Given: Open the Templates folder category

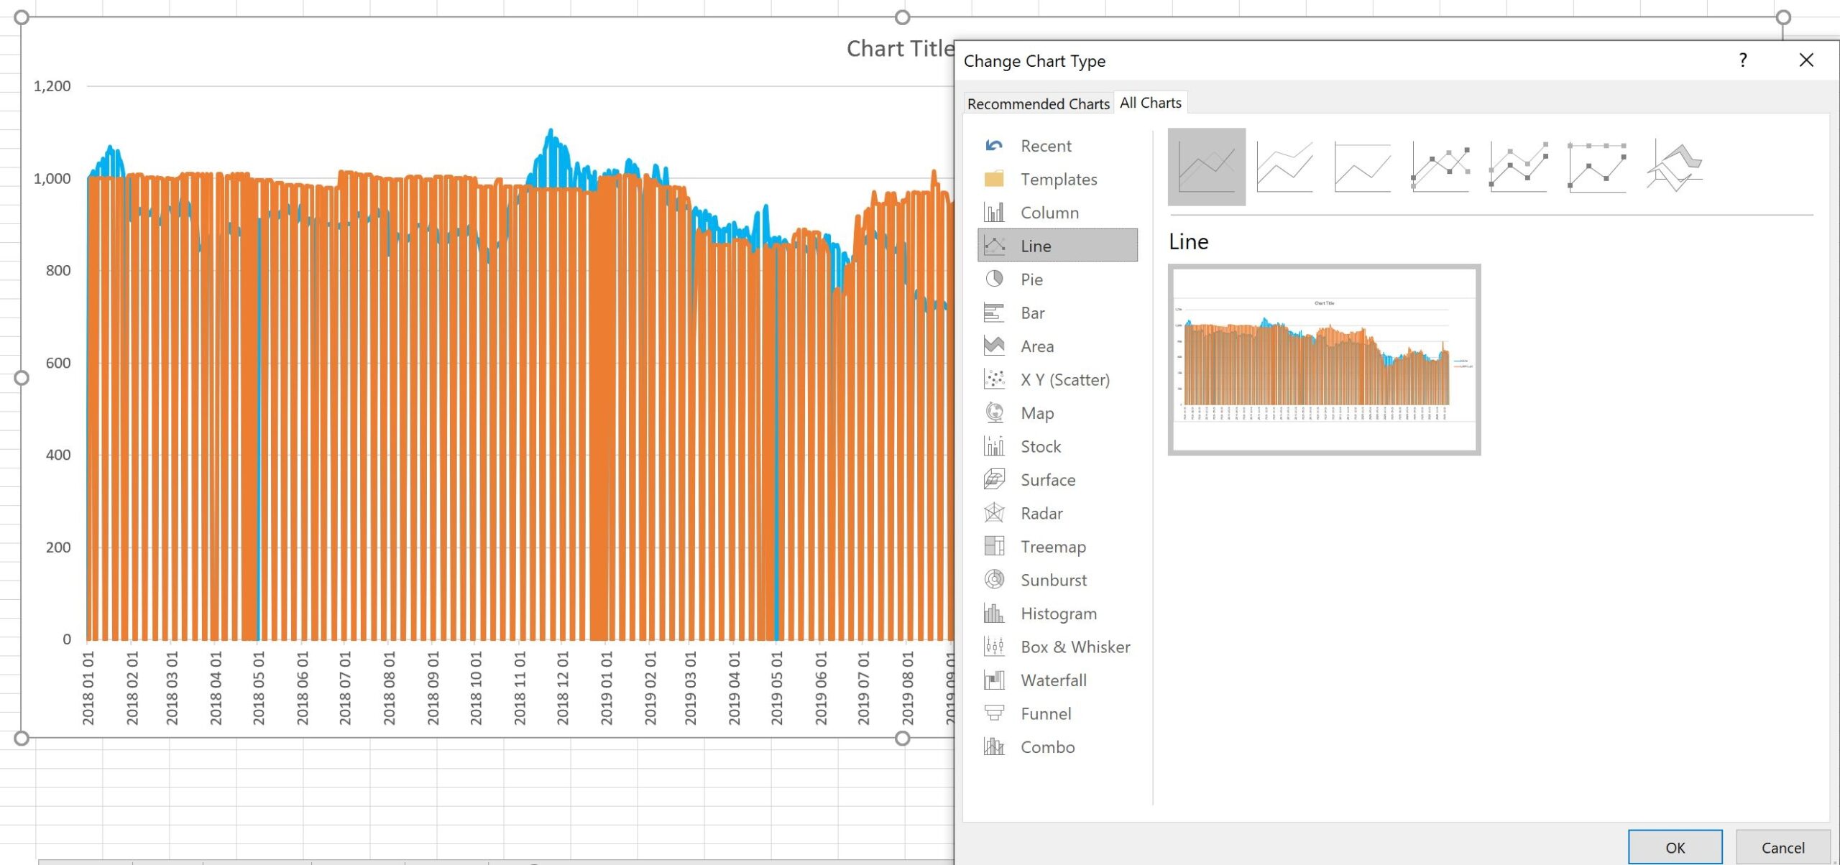Looking at the screenshot, I should click(x=1058, y=179).
